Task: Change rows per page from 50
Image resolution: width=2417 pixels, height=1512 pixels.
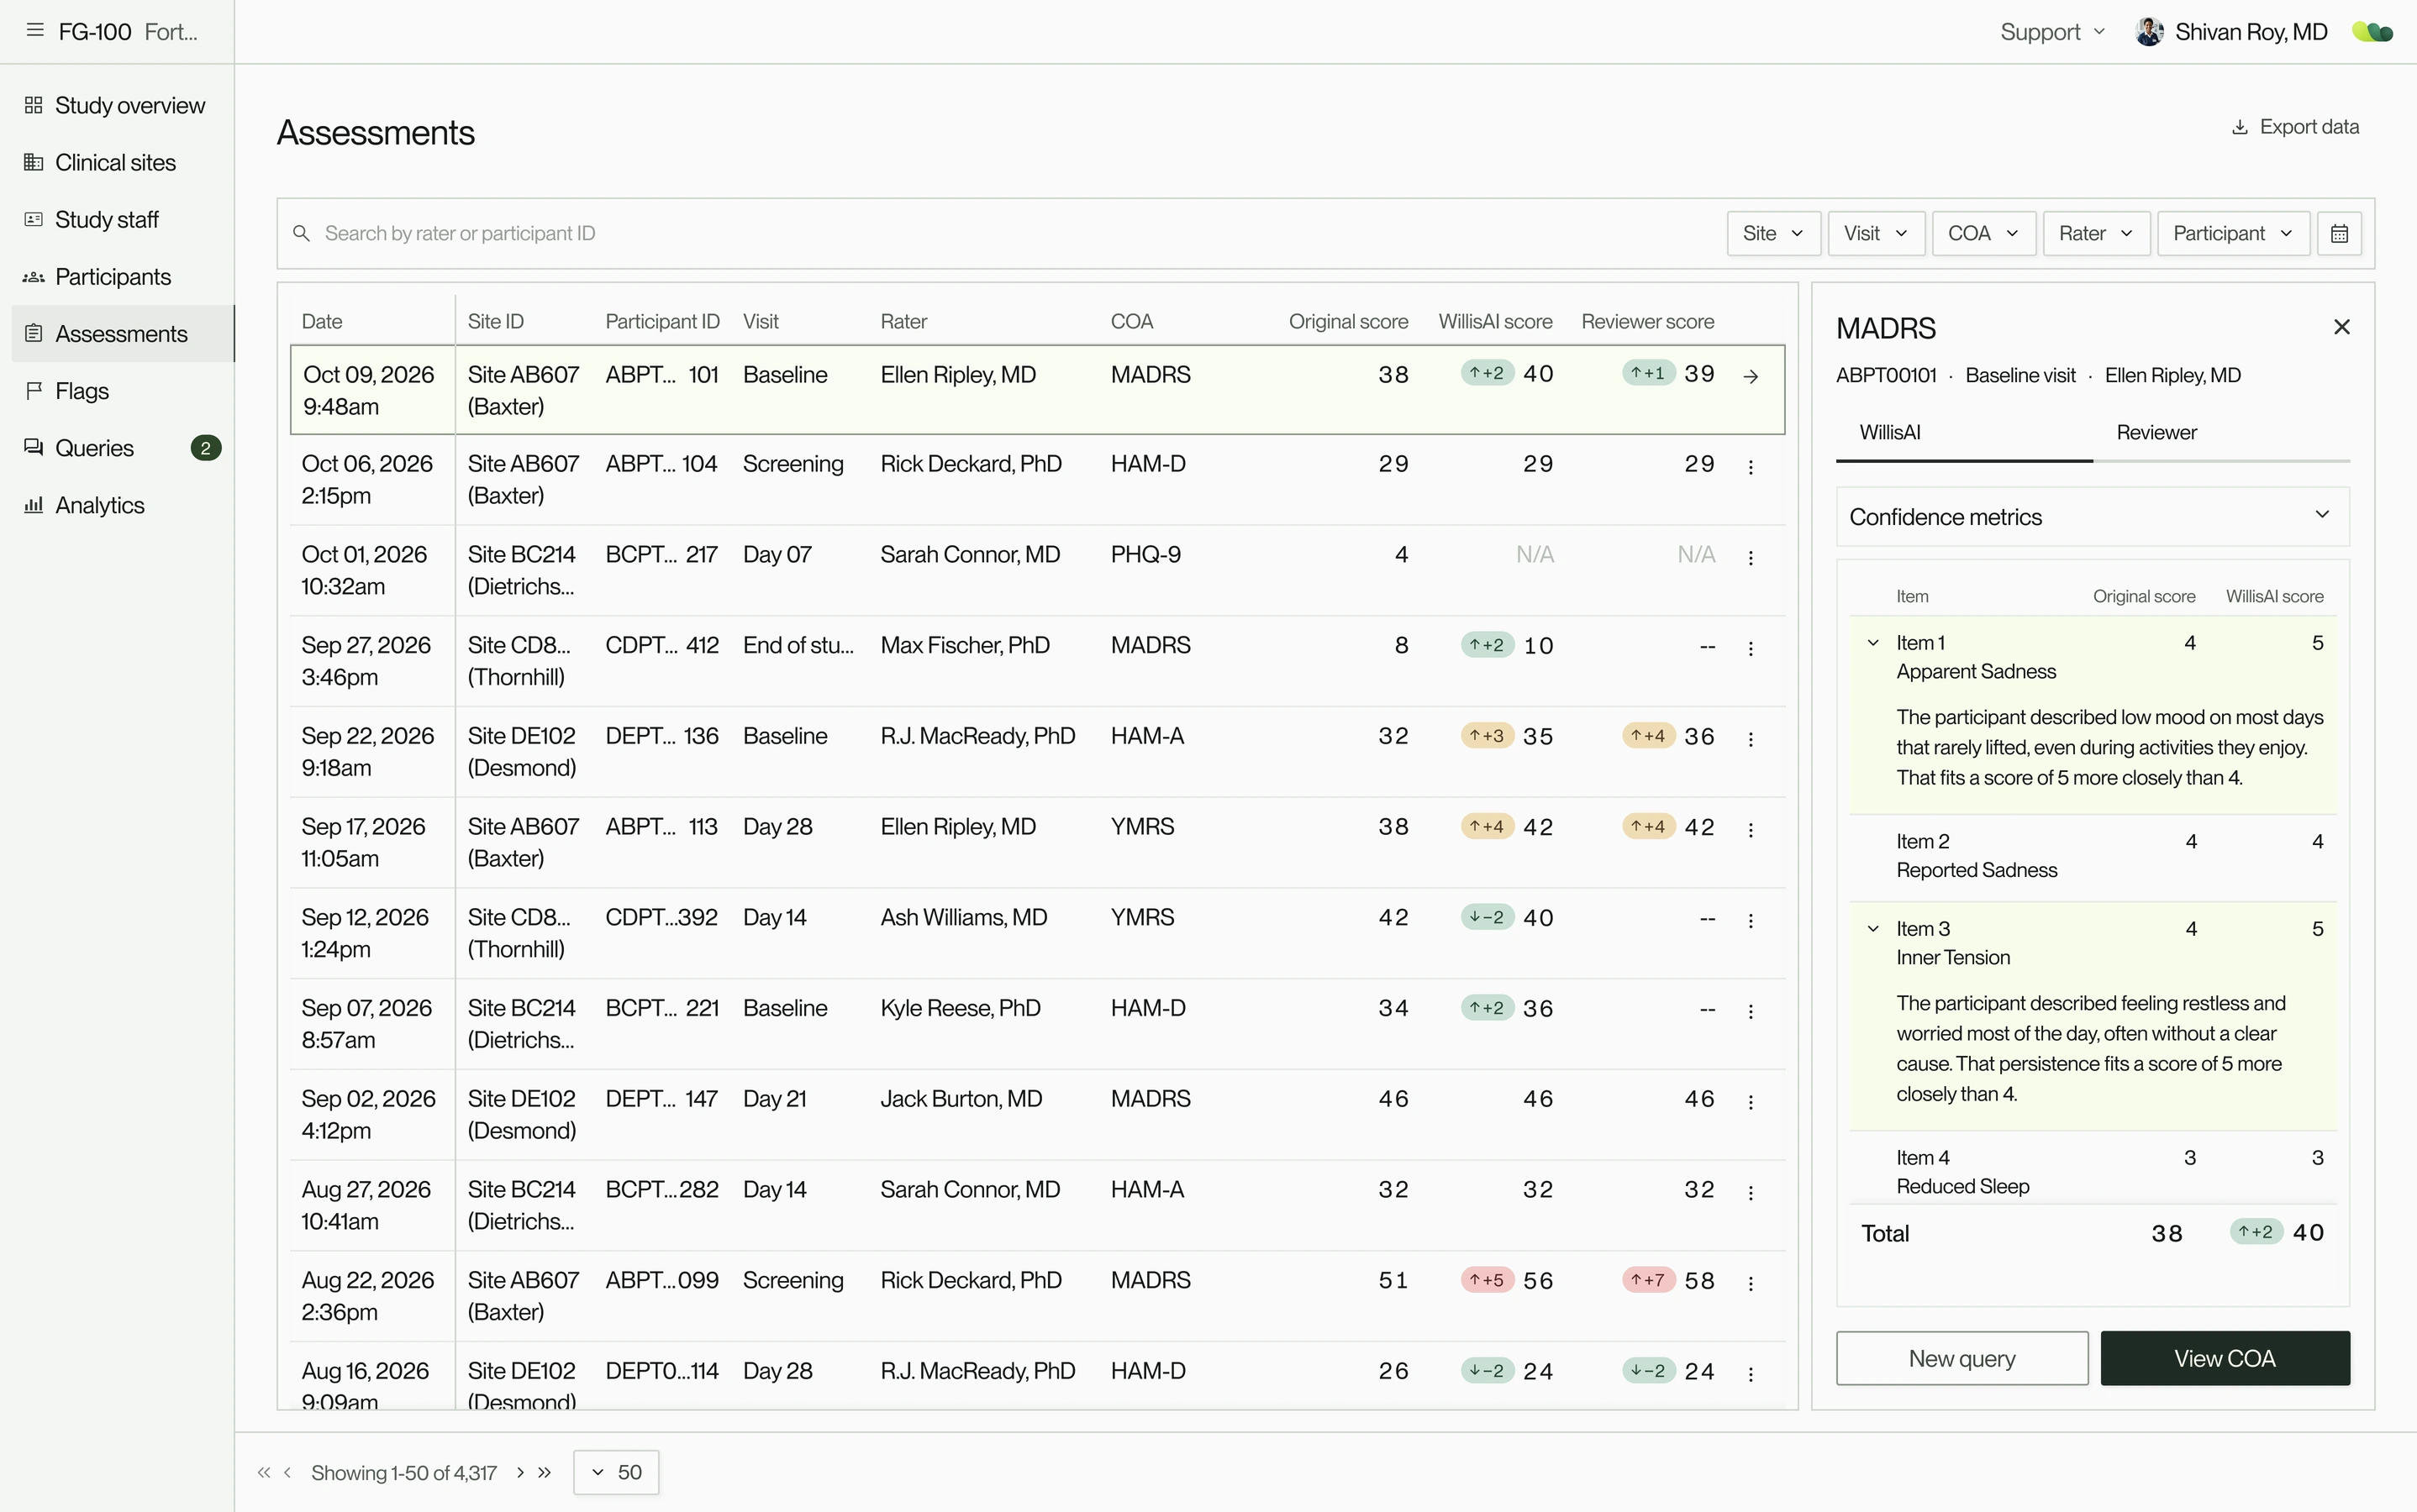Action: click(616, 1472)
